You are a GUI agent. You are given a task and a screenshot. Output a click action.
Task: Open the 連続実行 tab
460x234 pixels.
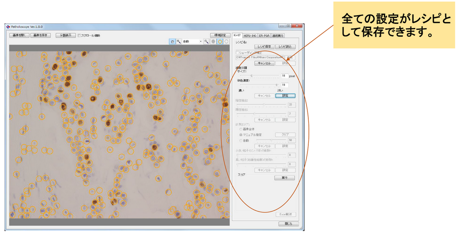pyautogui.click(x=277, y=36)
